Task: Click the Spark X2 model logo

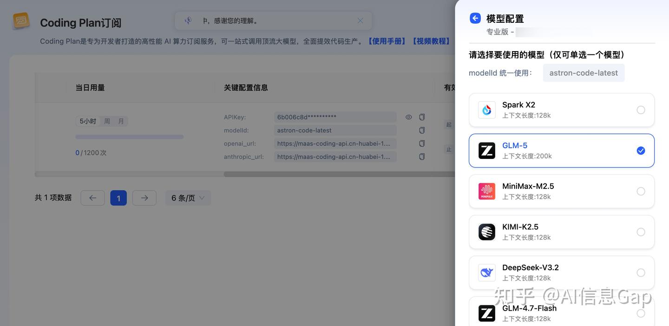Action: point(487,110)
